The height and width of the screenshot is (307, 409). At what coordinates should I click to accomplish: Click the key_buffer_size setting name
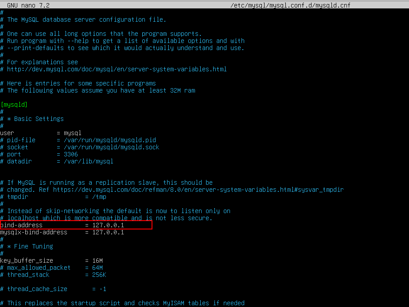[27, 260]
